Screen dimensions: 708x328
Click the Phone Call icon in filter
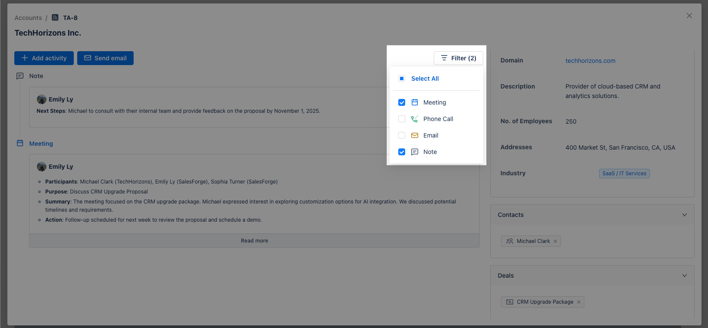tap(415, 119)
